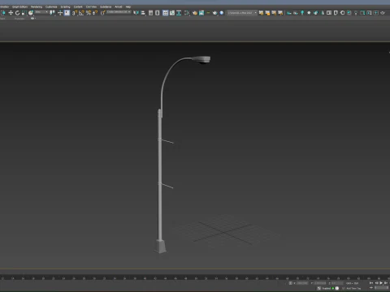Step to previous frame
The height and width of the screenshot is (292, 390).
376,283
